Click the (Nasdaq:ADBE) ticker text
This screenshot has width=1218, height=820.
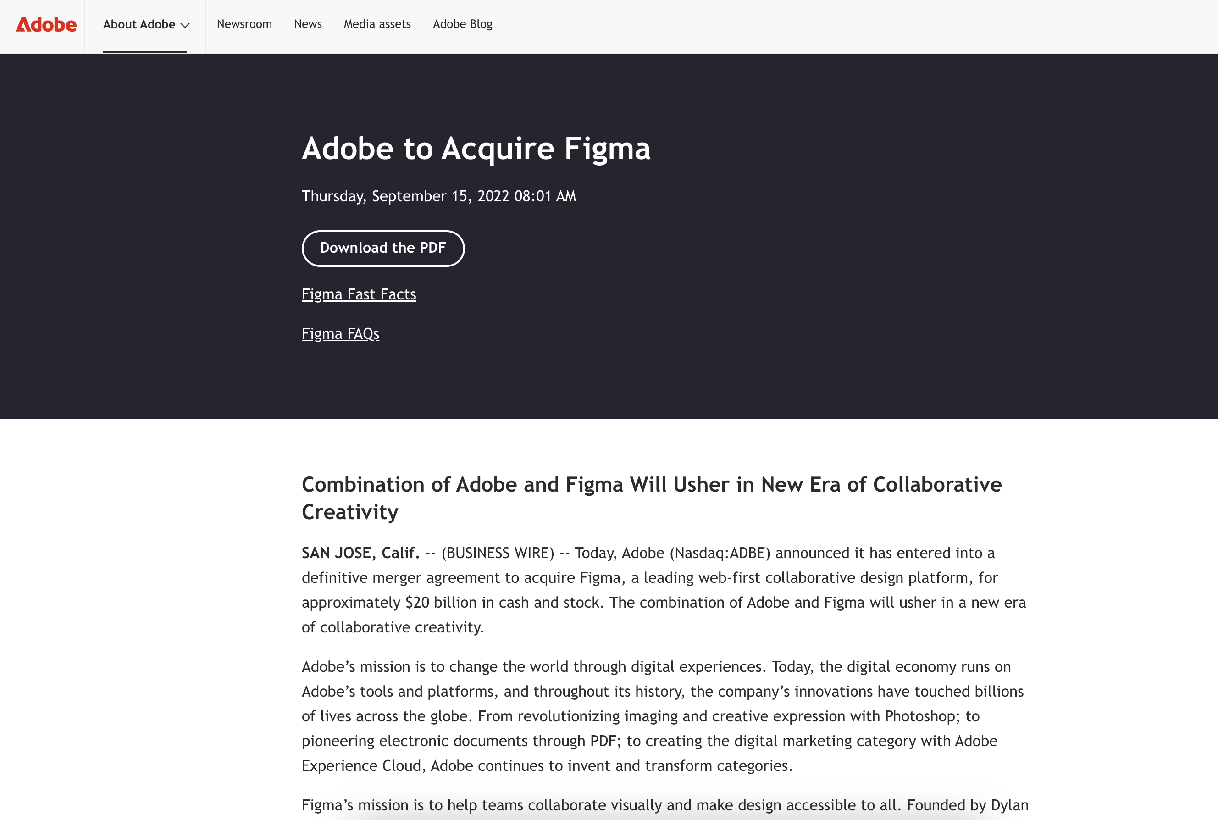click(x=720, y=553)
